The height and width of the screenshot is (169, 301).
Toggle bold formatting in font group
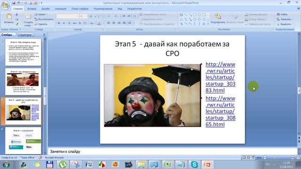click(59, 23)
